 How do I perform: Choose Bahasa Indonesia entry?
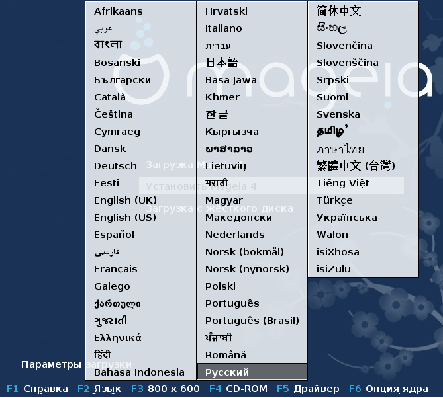click(139, 372)
